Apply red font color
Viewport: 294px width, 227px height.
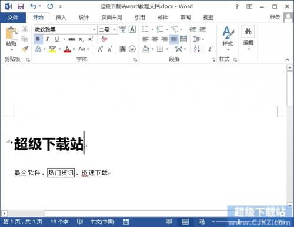67,49
